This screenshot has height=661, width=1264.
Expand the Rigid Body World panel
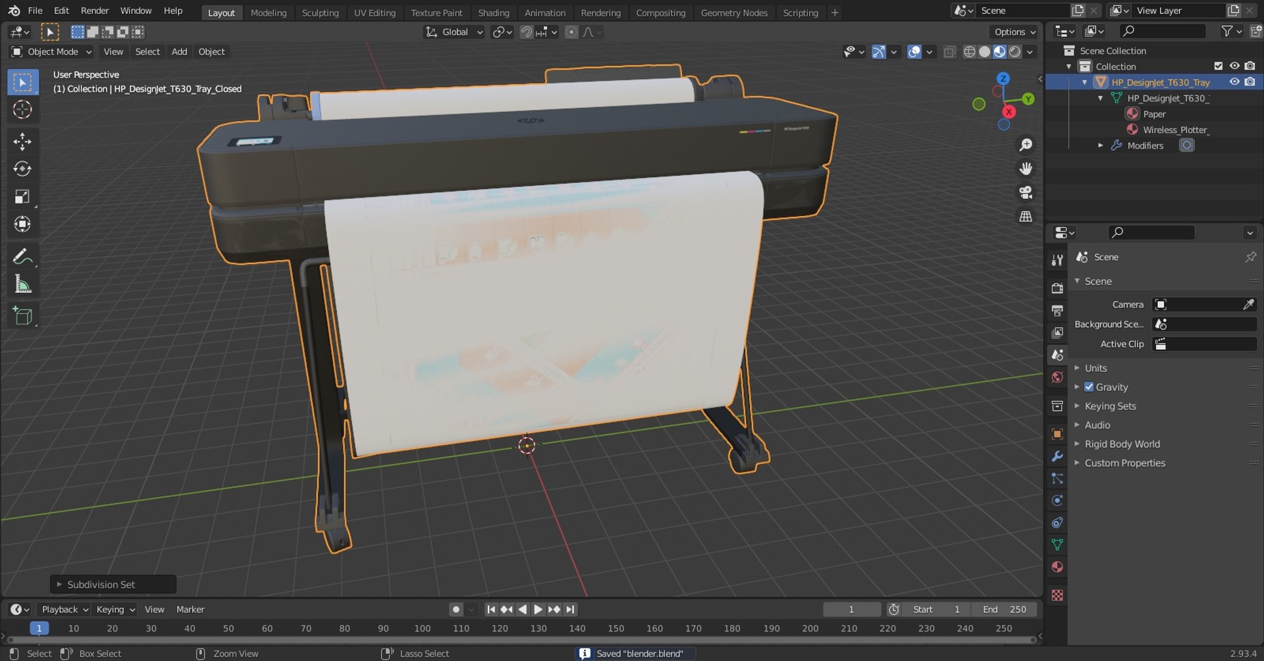point(1122,444)
